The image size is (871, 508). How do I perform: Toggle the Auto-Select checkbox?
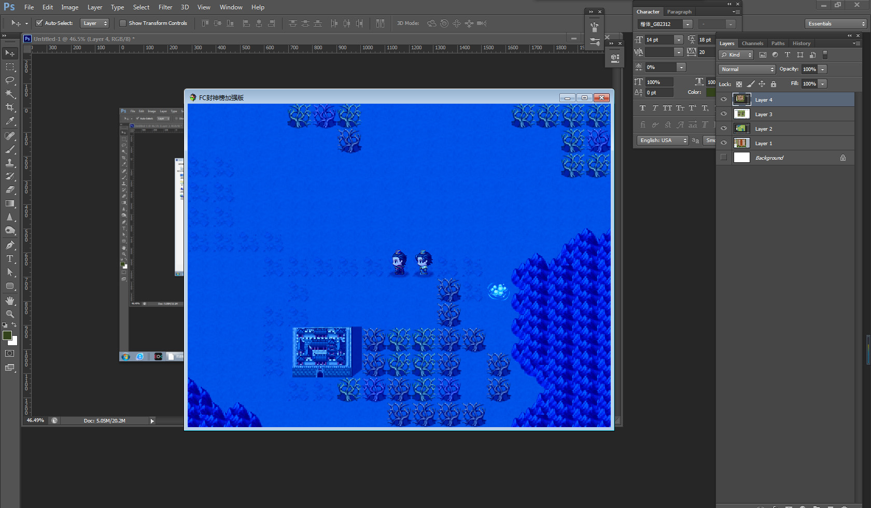(39, 23)
